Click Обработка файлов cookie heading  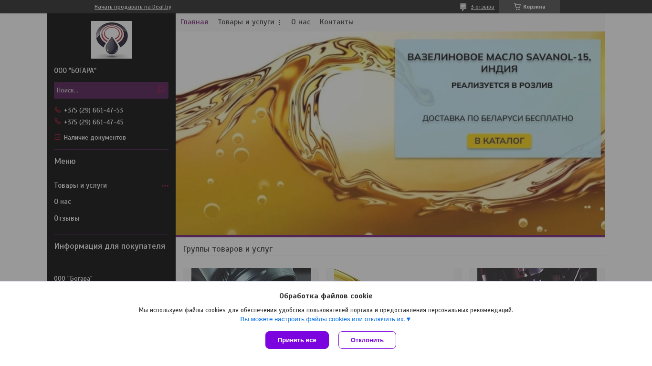(326, 295)
